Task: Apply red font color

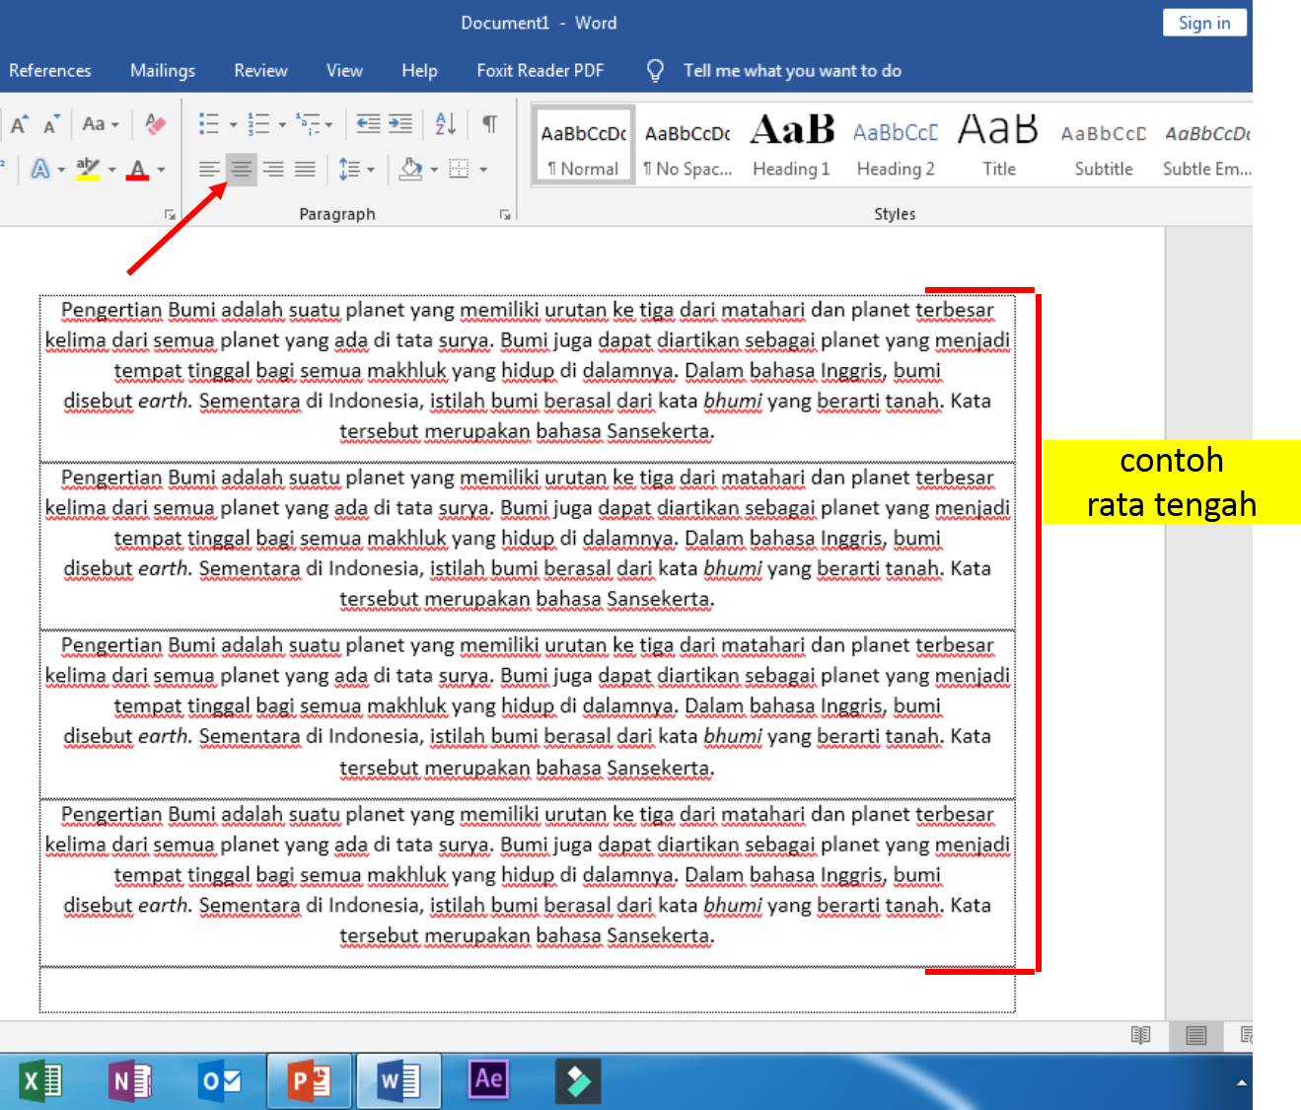Action: coord(138,170)
